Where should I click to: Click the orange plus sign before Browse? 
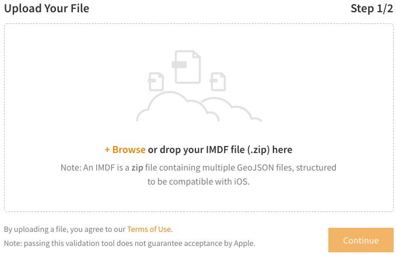click(107, 150)
